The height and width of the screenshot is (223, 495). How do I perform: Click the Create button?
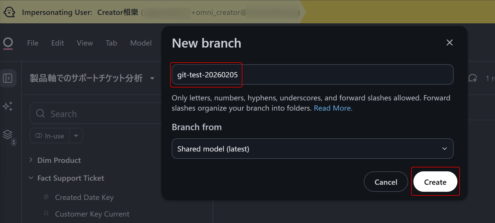(435, 182)
